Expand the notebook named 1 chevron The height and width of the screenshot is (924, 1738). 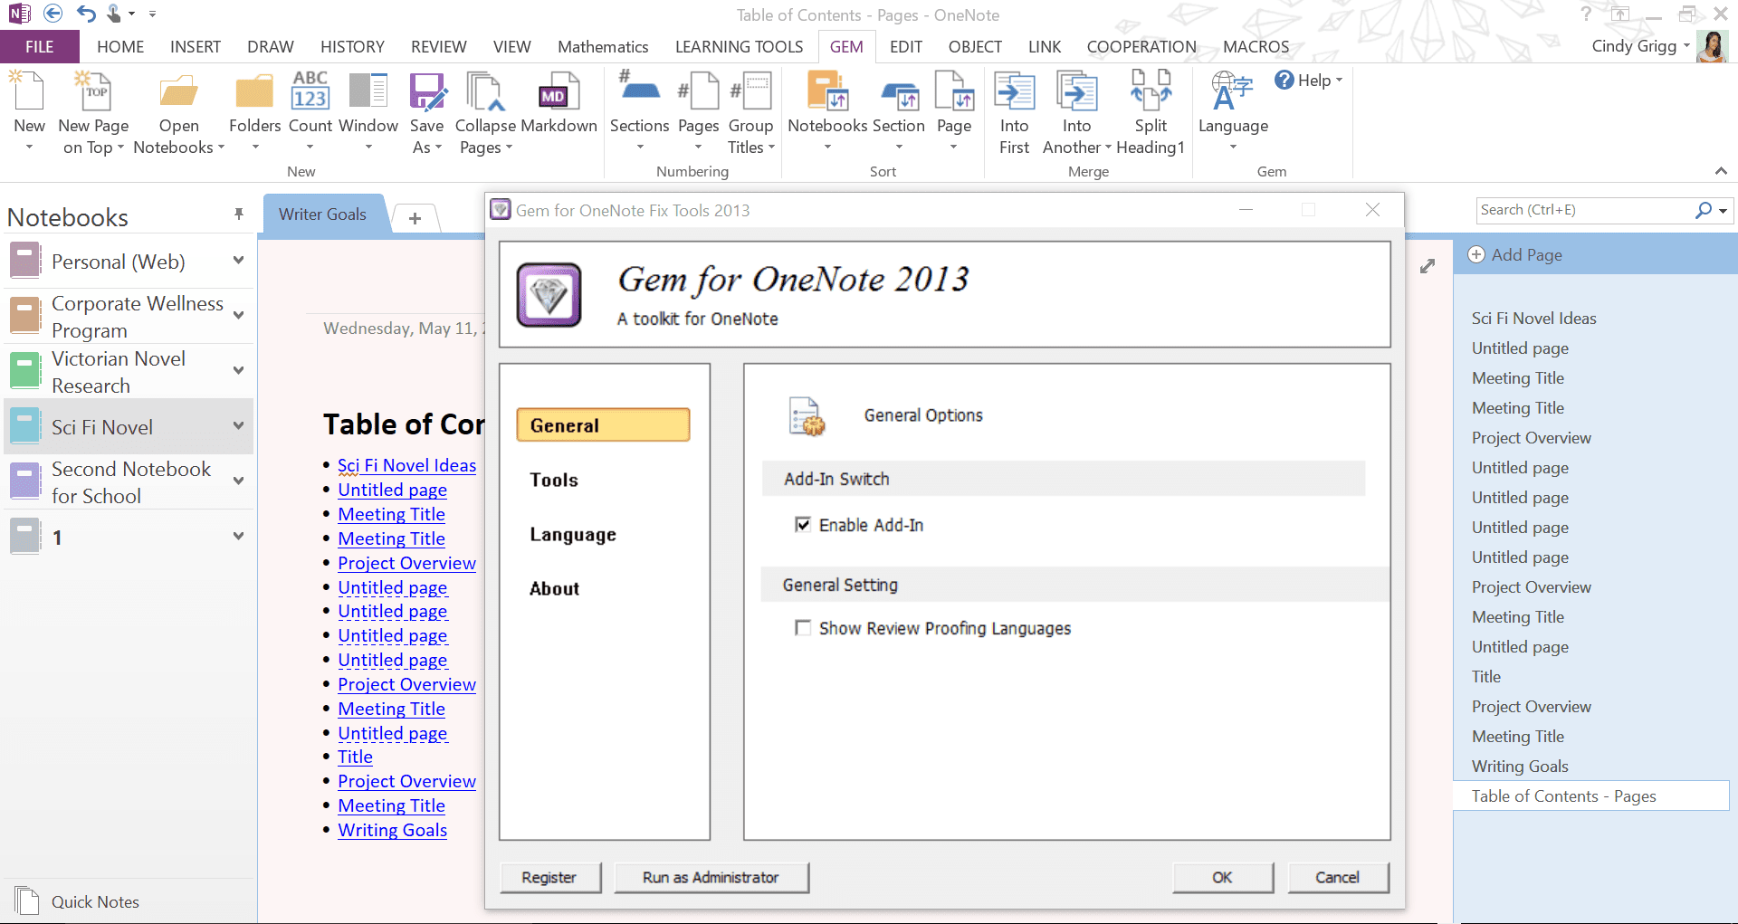click(238, 537)
